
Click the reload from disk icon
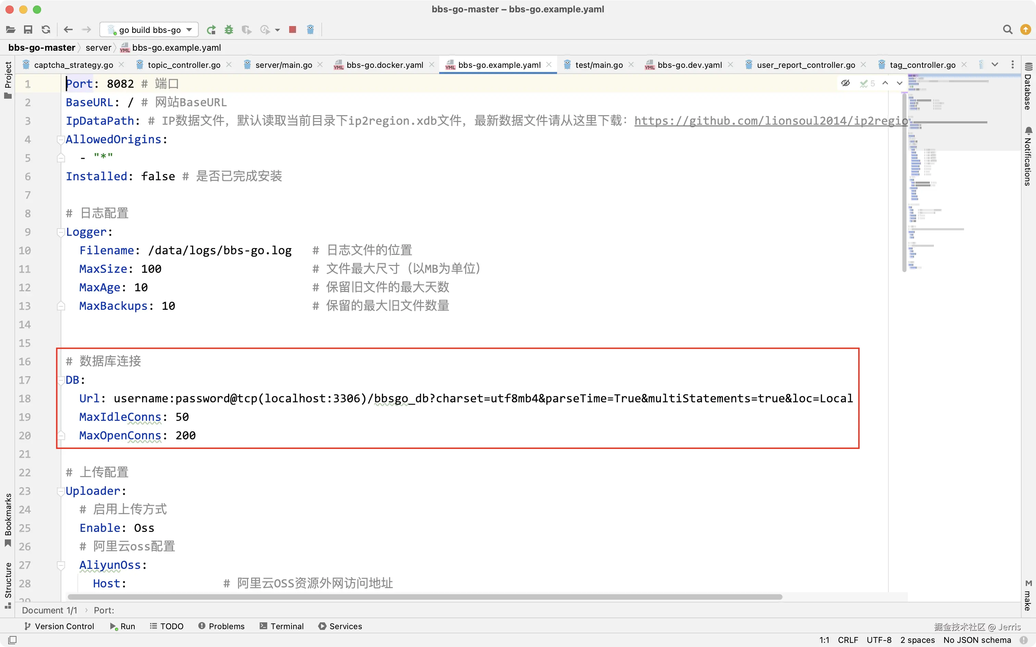click(46, 29)
